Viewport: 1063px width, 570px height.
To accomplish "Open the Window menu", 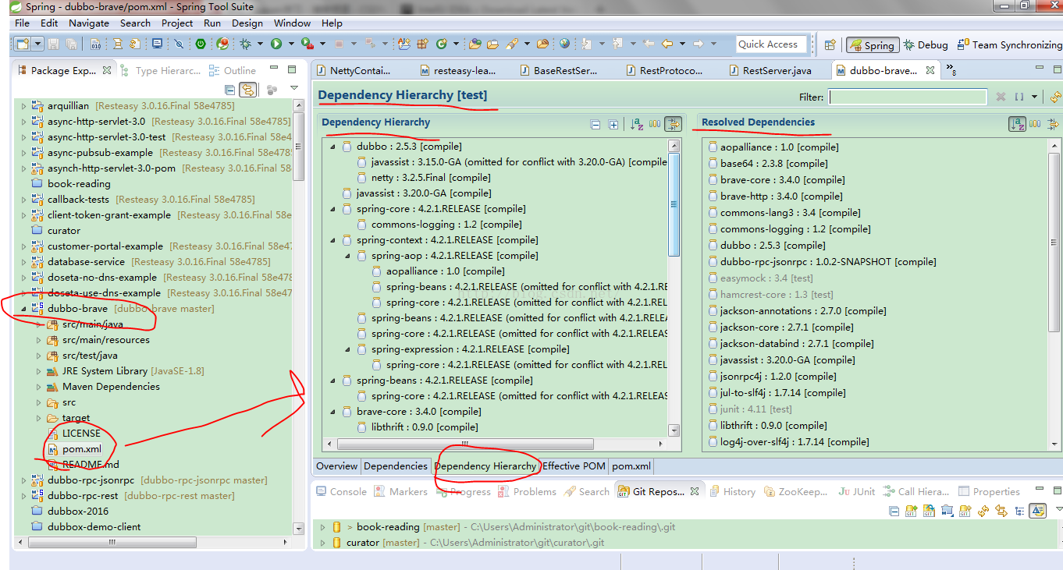I will pos(293,23).
